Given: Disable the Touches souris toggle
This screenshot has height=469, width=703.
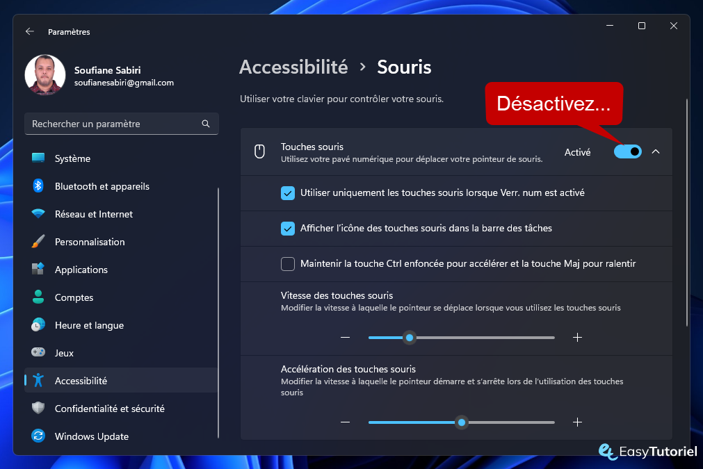Looking at the screenshot, I should pyautogui.click(x=628, y=152).
